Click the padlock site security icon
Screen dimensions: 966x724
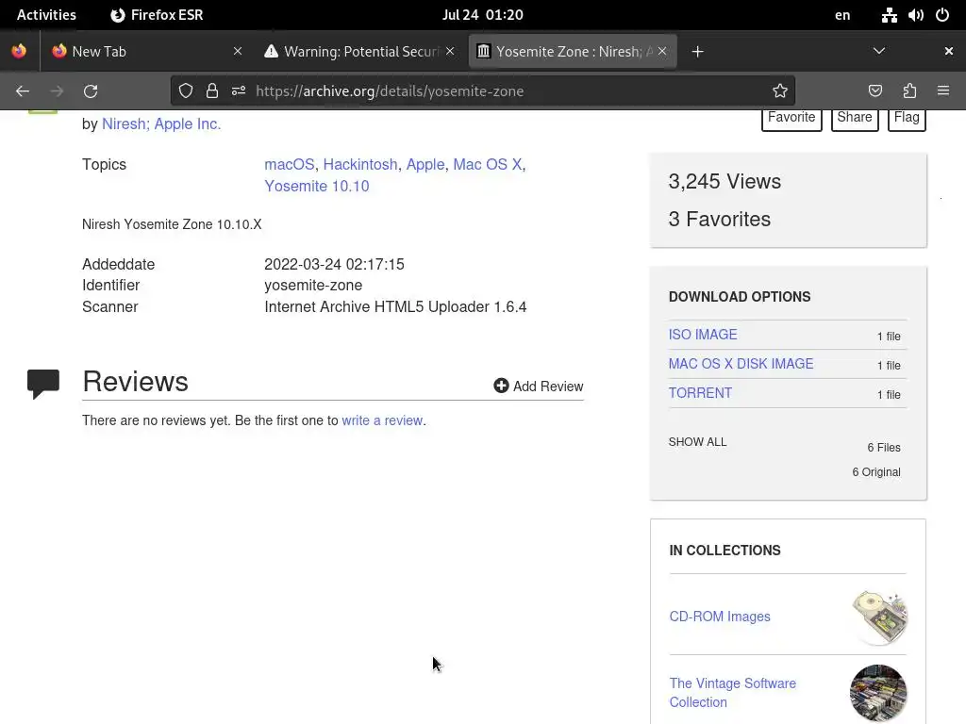tap(212, 91)
